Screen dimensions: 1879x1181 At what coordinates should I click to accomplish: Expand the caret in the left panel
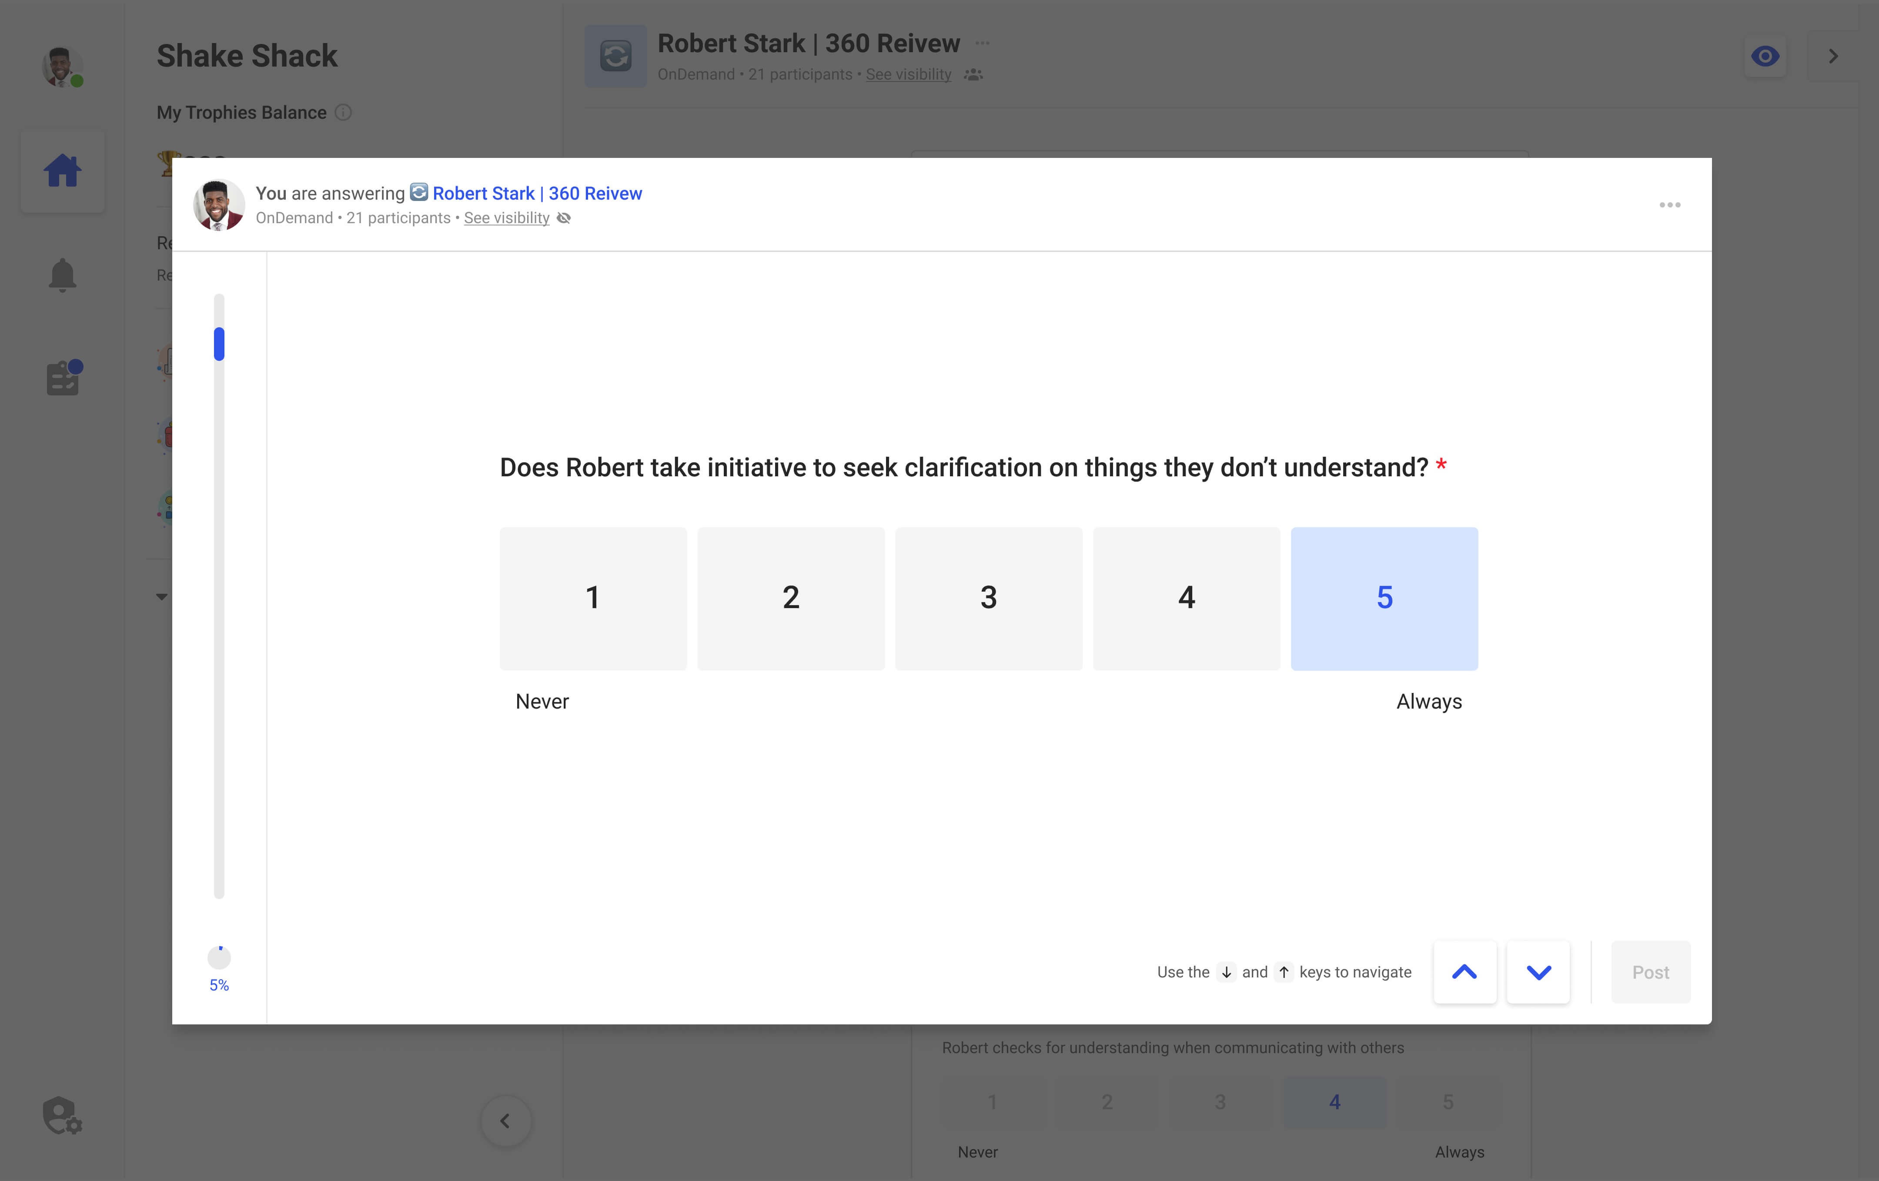pyautogui.click(x=161, y=596)
